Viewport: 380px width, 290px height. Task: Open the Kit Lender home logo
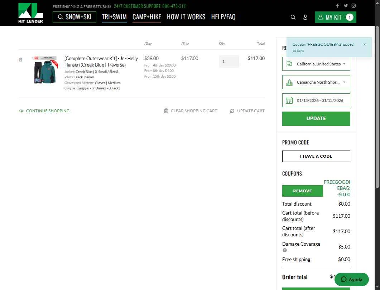point(30,13)
